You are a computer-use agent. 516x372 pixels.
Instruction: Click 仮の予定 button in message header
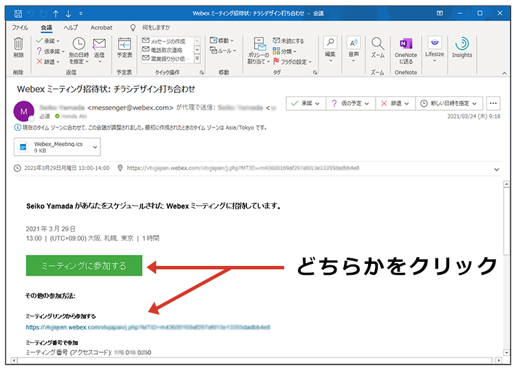[350, 103]
